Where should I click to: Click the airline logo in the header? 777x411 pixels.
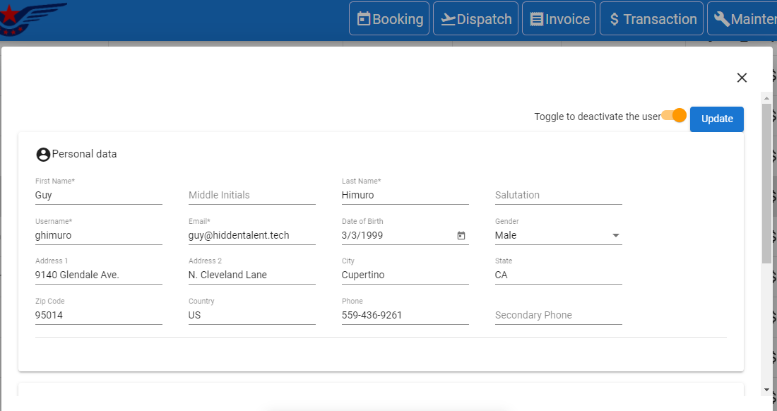32,18
